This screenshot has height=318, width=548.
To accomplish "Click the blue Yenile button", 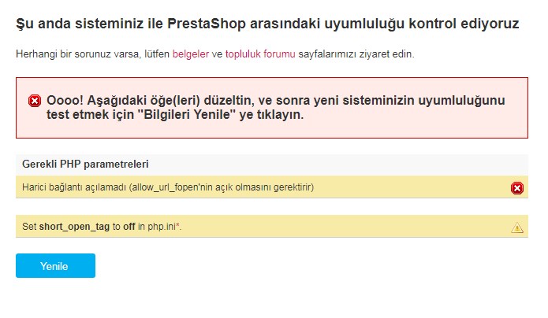I will (x=55, y=265).
